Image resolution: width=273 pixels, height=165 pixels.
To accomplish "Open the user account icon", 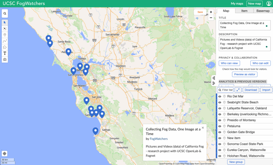I will point(268,4).
